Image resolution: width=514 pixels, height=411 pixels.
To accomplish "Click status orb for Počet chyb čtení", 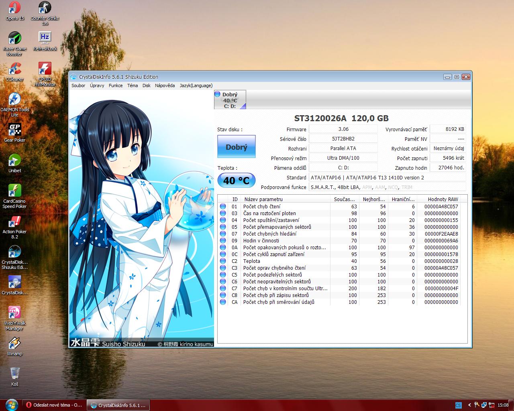I will [x=223, y=207].
